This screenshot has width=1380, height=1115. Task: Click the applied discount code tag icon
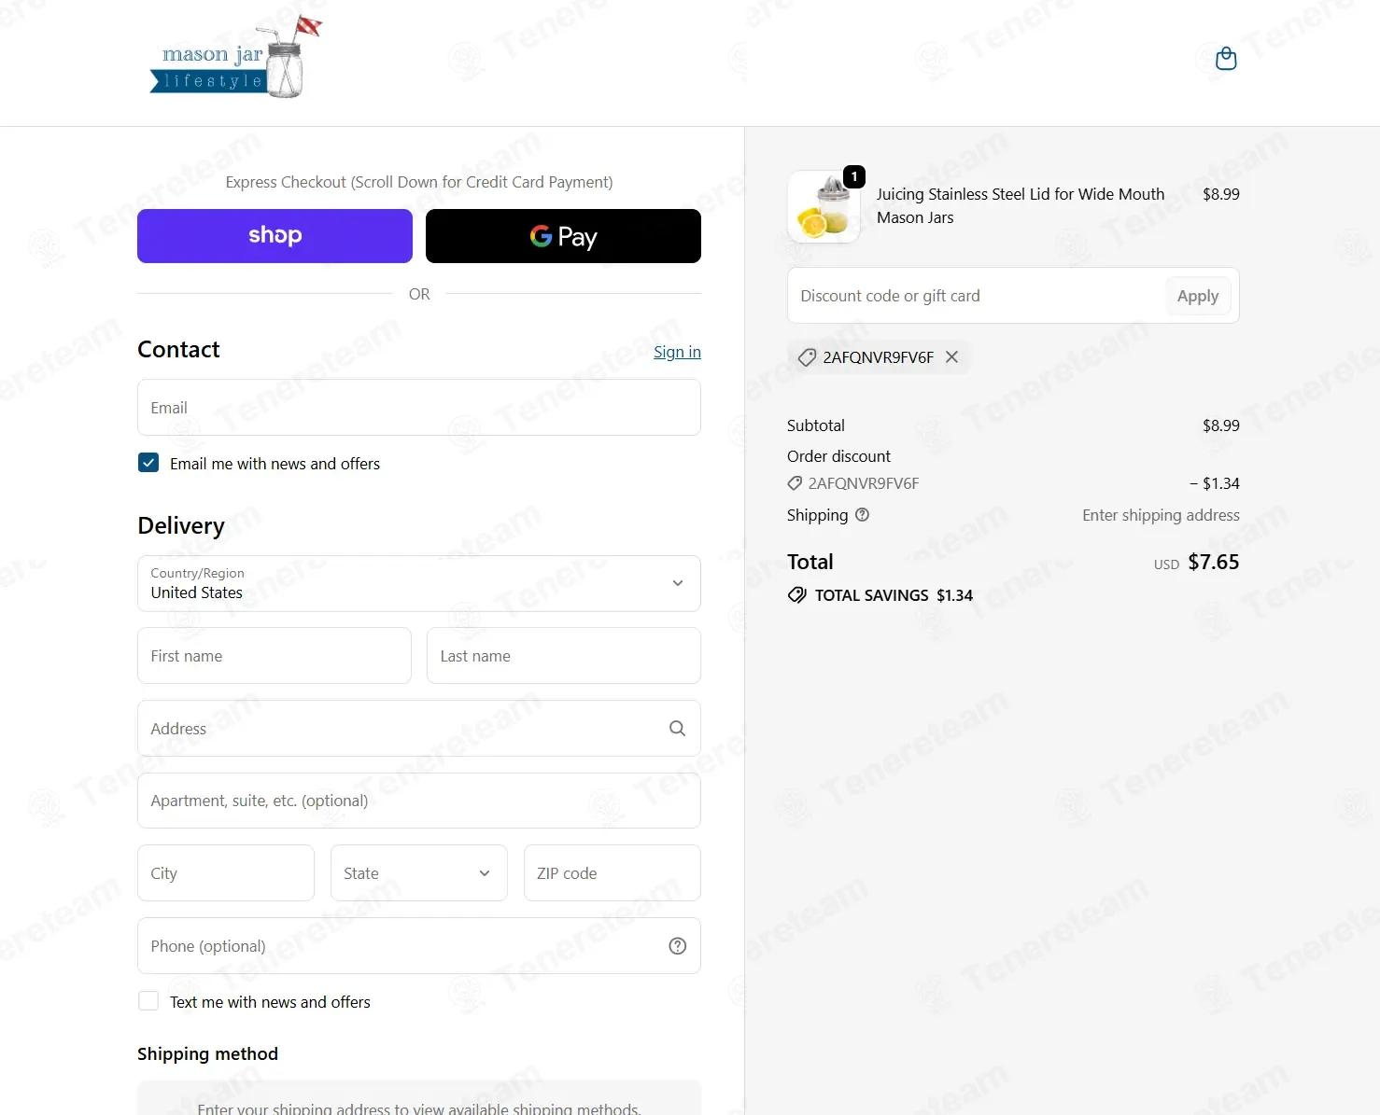(807, 357)
